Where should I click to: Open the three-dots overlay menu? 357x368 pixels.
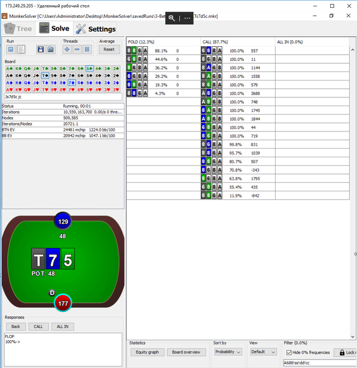[187, 18]
